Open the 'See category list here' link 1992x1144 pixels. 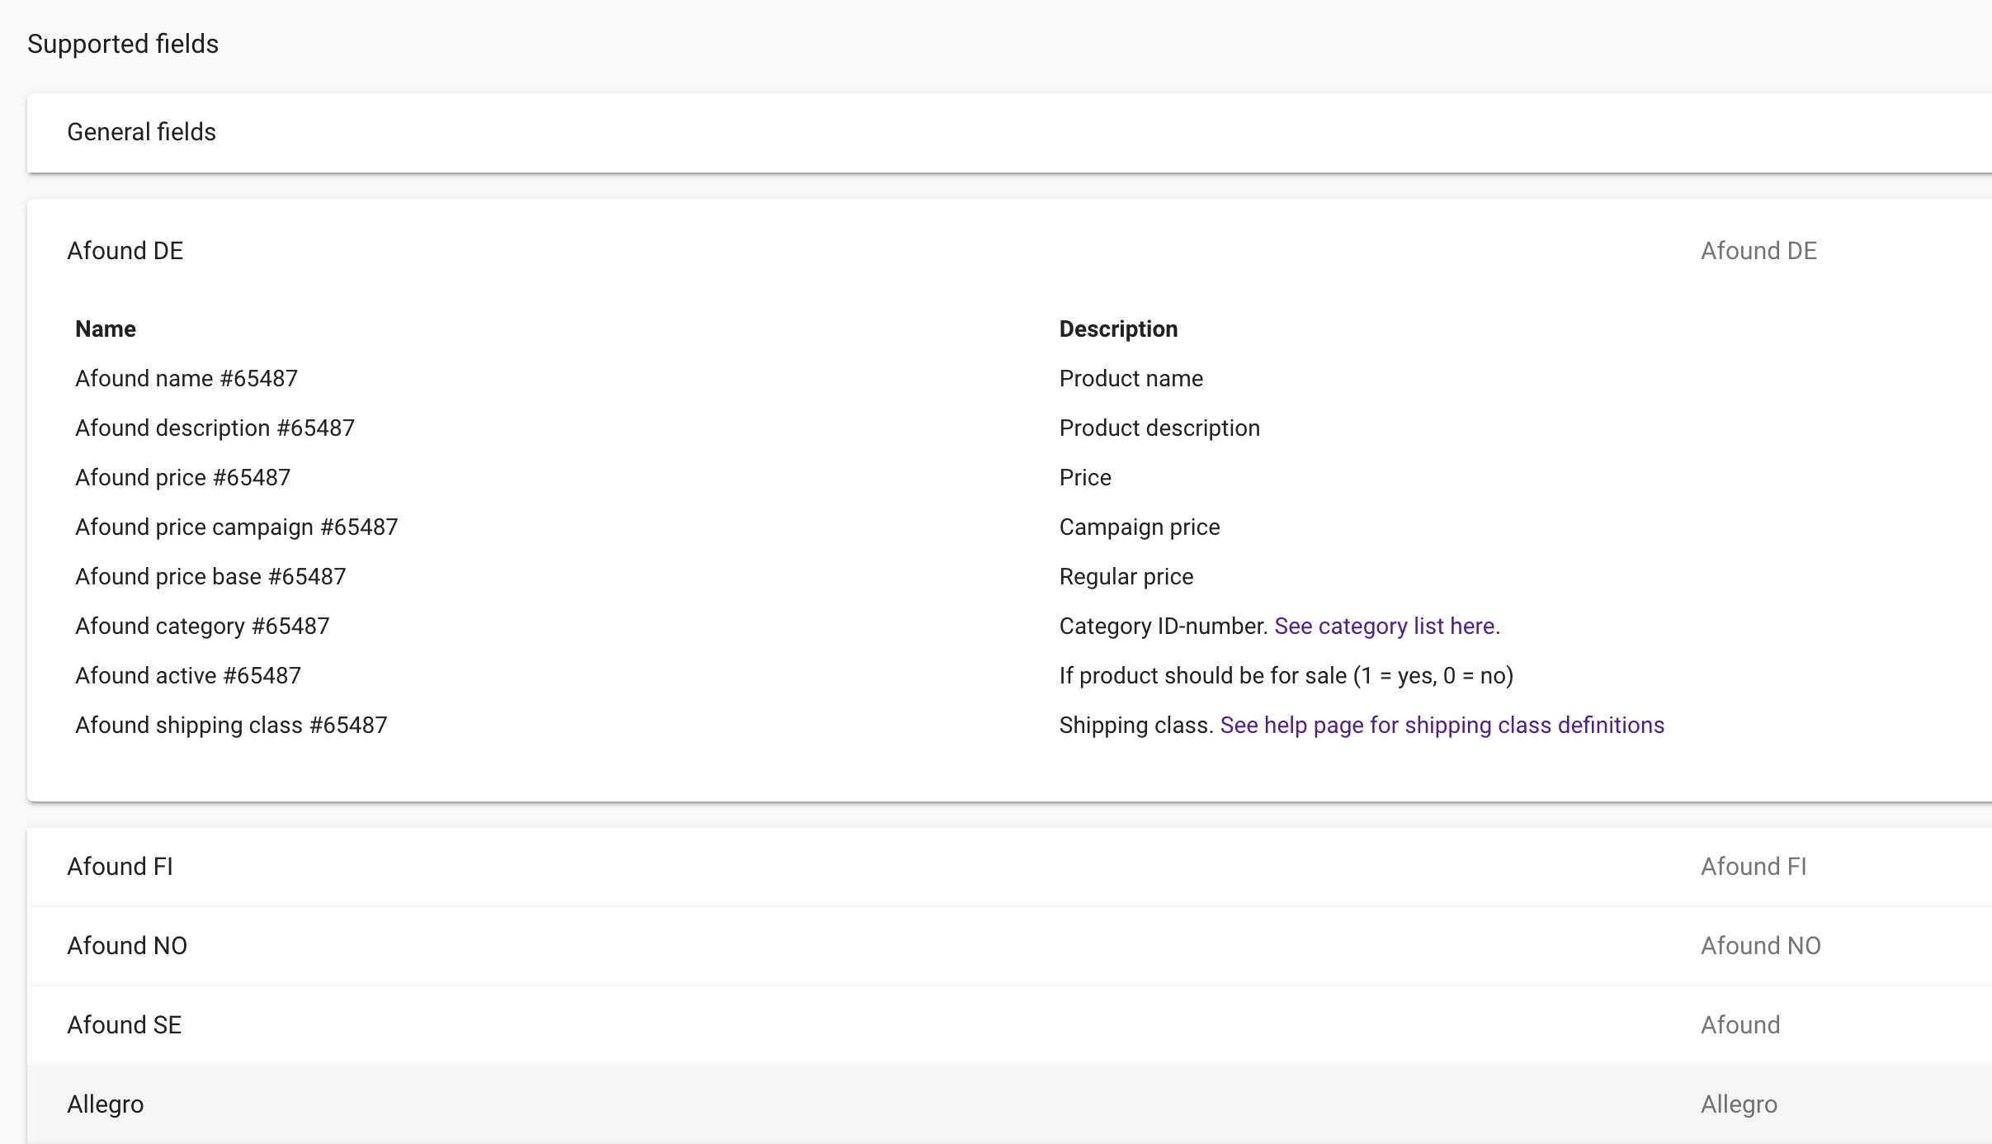(x=1385, y=626)
